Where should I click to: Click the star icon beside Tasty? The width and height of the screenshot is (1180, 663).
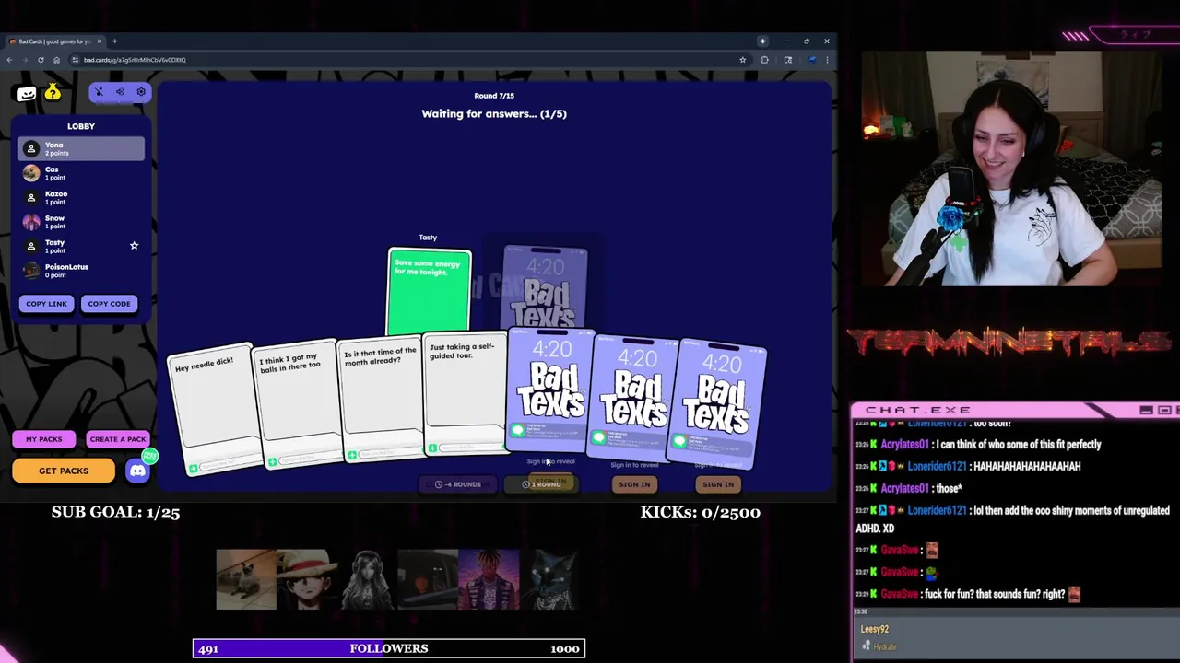point(134,246)
